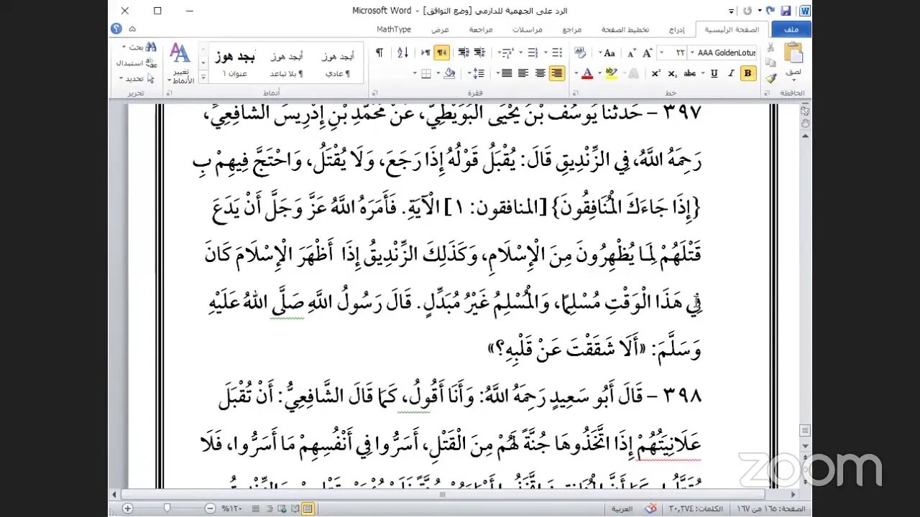Click the Copy icon in Clipboard group
The image size is (920, 517).
pos(771,62)
